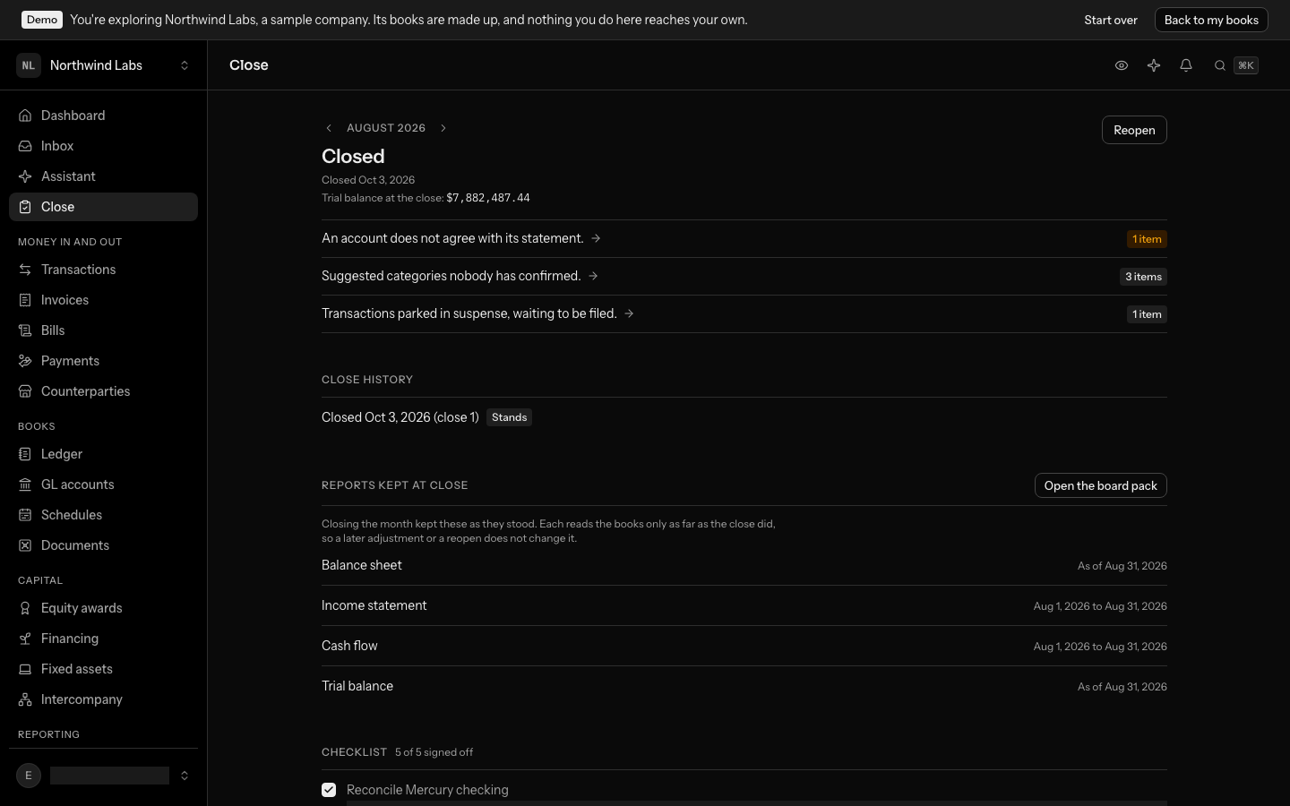
Task: Click the Assistant sparkle icon in sidebar
Action: pyautogui.click(x=25, y=176)
